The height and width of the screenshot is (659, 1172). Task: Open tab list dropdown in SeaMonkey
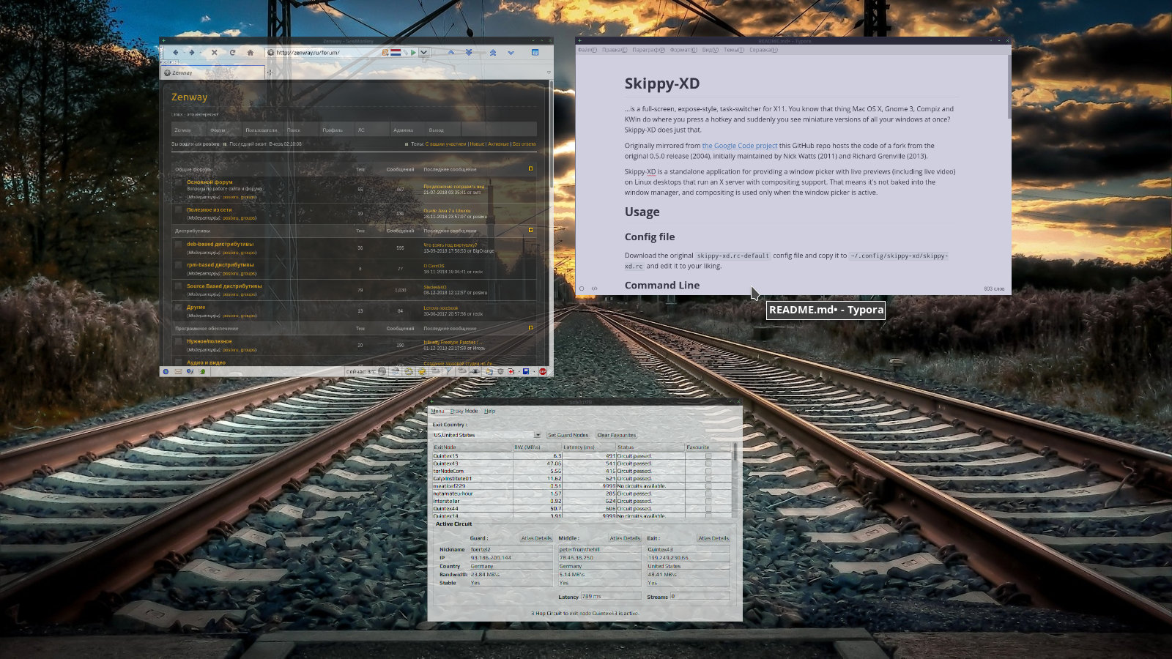548,72
